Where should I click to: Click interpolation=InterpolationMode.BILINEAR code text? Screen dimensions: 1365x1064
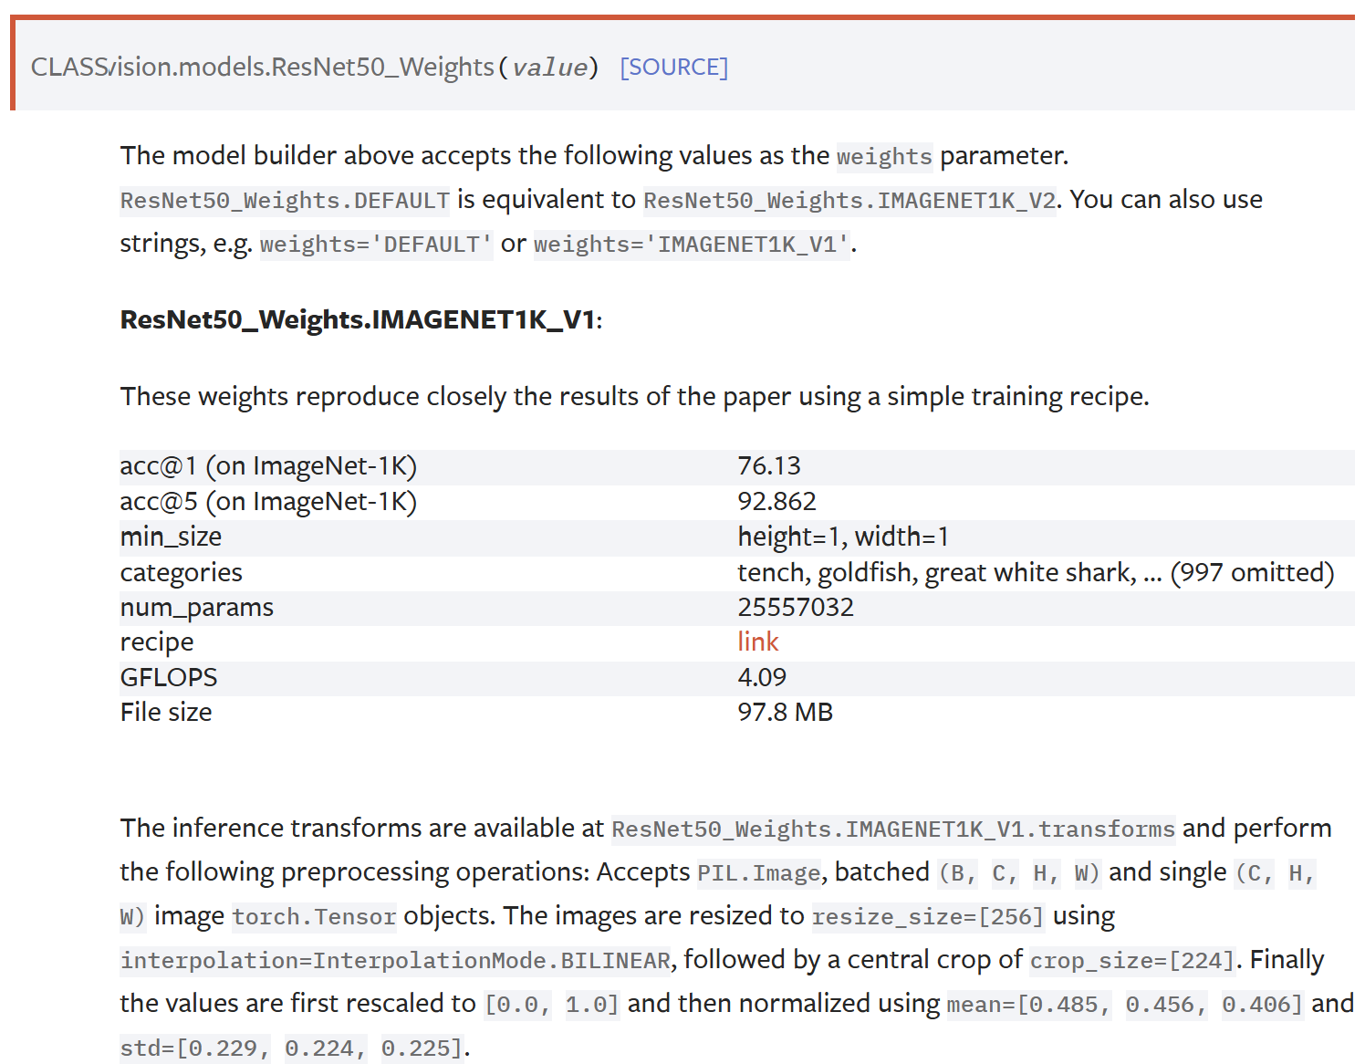[x=396, y=961]
